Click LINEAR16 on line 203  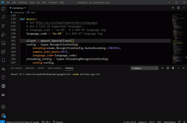pos(113,48)
